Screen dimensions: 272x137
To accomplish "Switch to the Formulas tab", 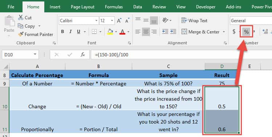I will pos(114,7).
